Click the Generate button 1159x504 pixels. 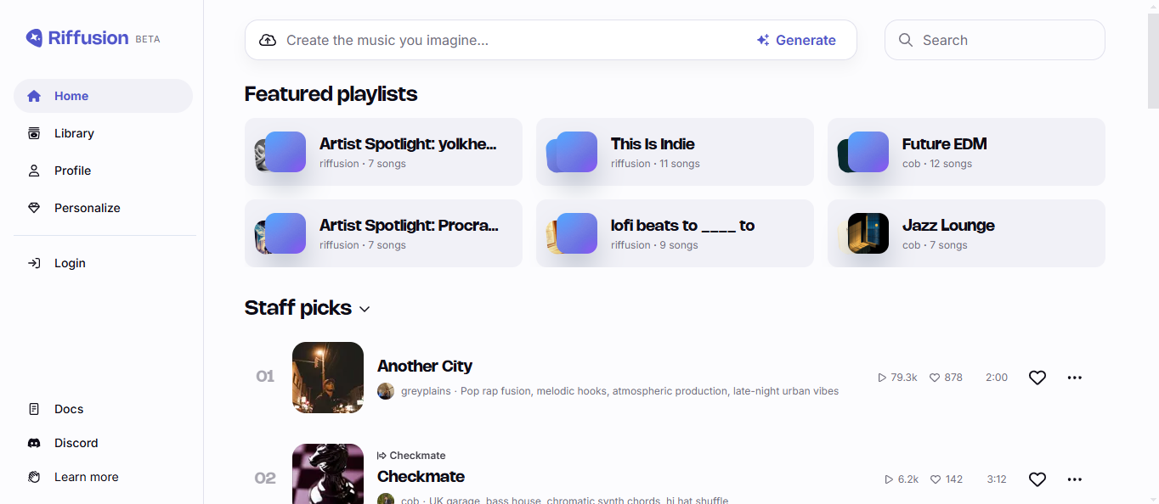796,40
